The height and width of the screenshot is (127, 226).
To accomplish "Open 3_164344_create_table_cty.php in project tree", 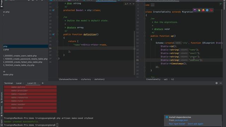I will click(19, 65).
